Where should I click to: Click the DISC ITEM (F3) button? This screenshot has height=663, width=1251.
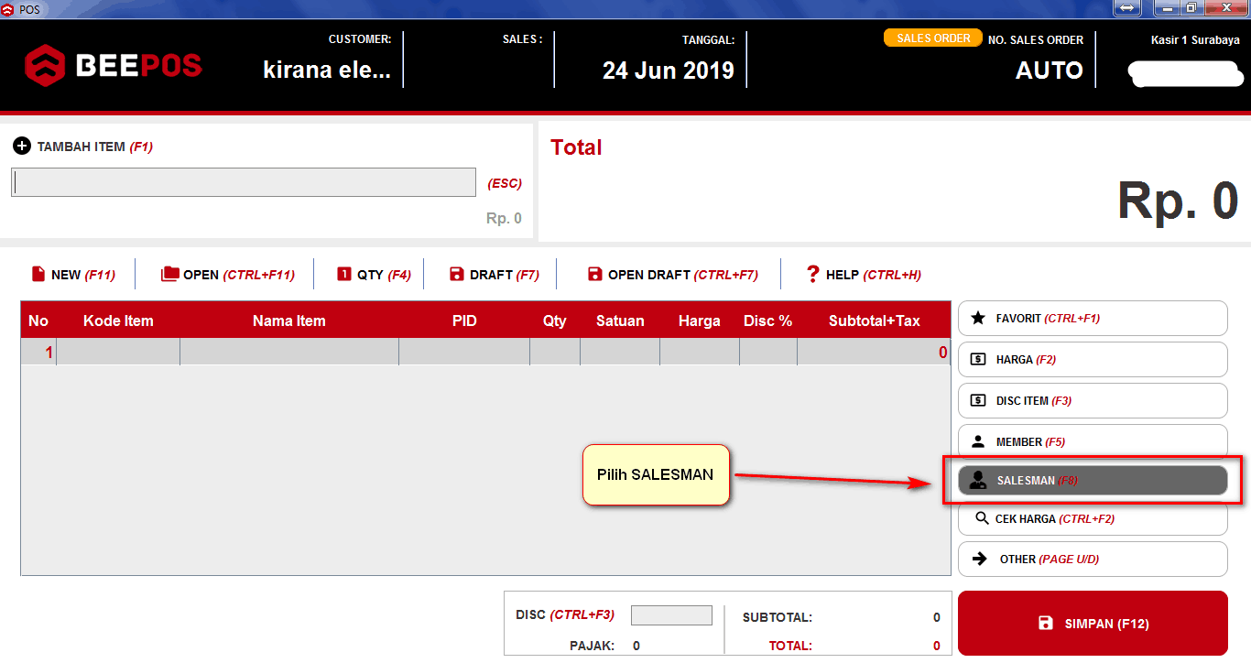coord(1093,400)
